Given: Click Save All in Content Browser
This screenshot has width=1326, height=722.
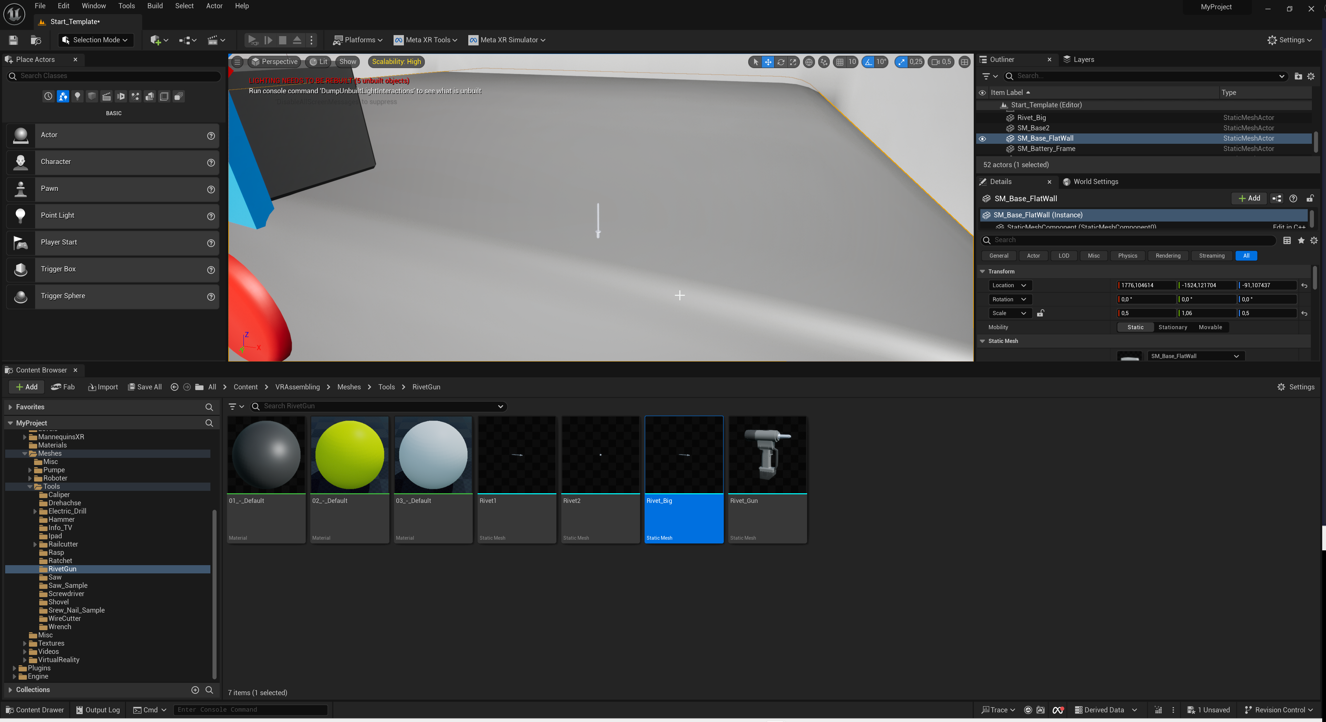Looking at the screenshot, I should pyautogui.click(x=145, y=387).
